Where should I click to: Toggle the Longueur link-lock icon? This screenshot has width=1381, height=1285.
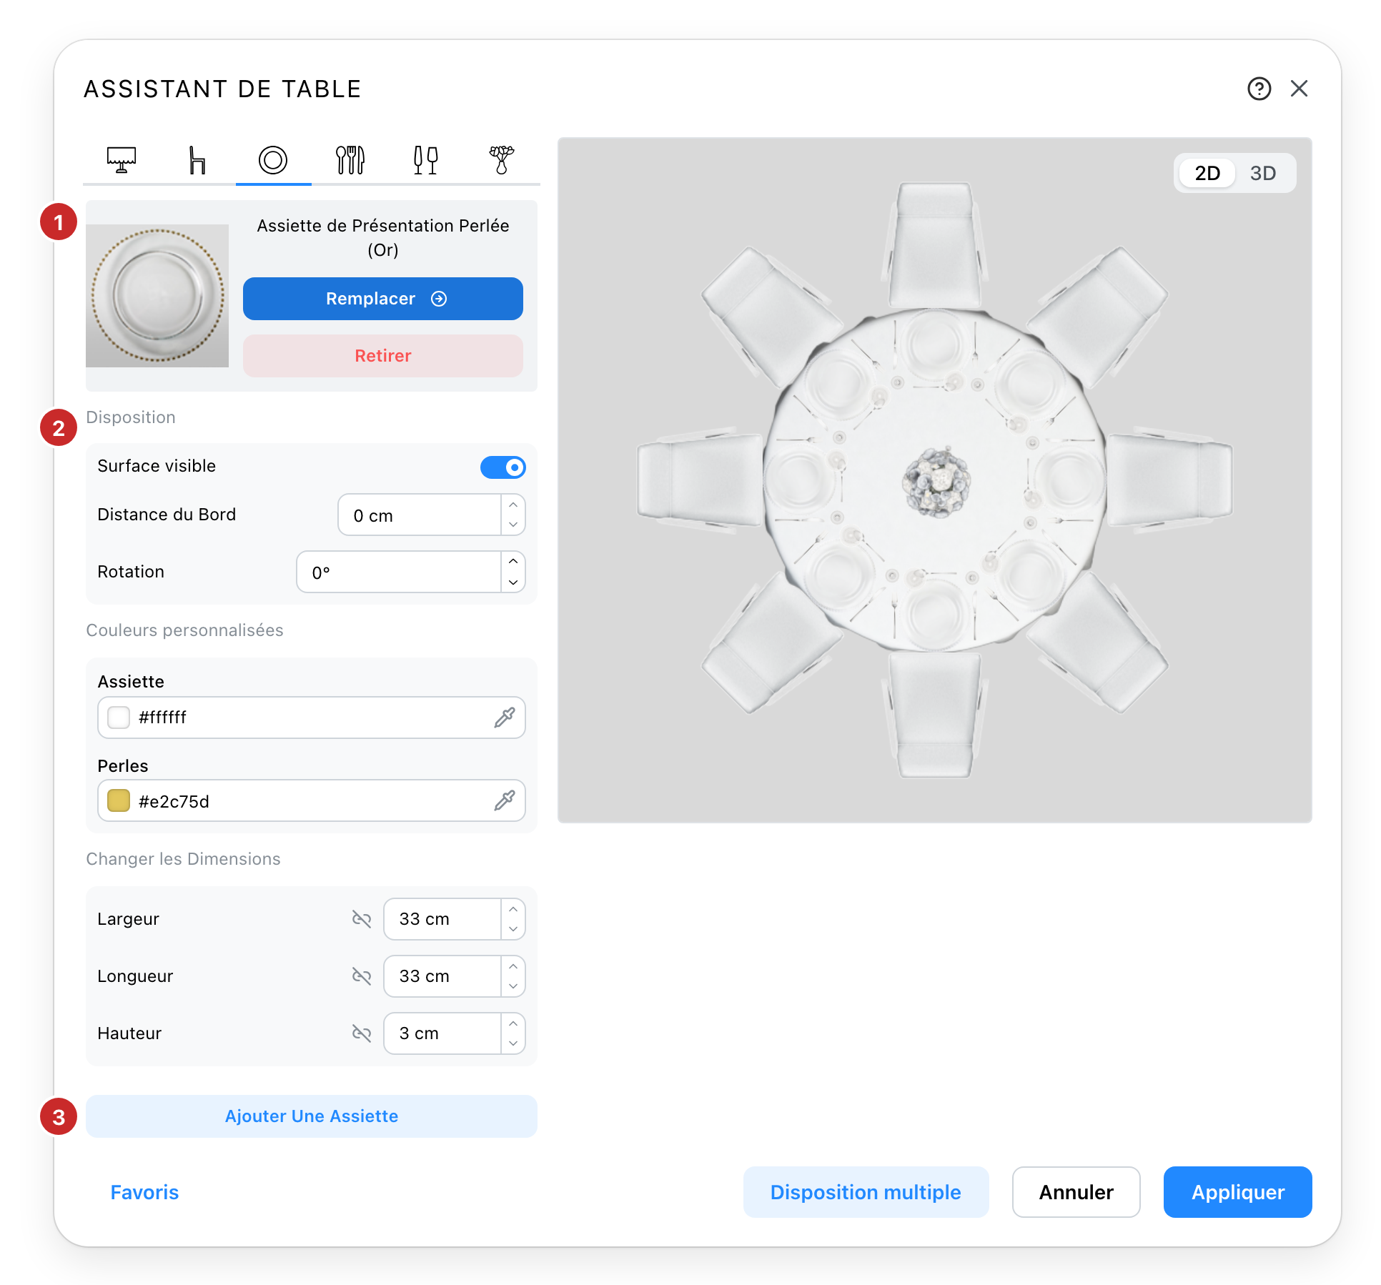click(362, 976)
